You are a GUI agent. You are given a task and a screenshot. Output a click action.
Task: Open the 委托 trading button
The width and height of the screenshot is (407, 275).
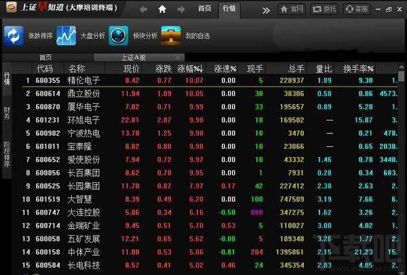324,9
